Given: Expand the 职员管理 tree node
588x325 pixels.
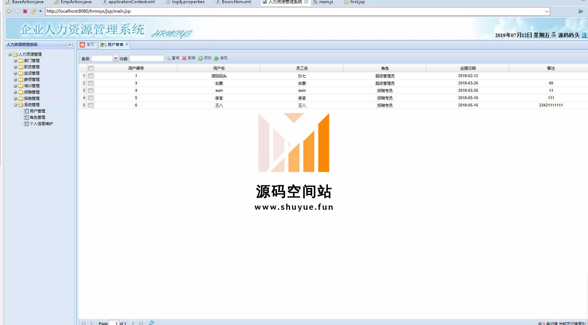Looking at the screenshot, I should [15, 67].
